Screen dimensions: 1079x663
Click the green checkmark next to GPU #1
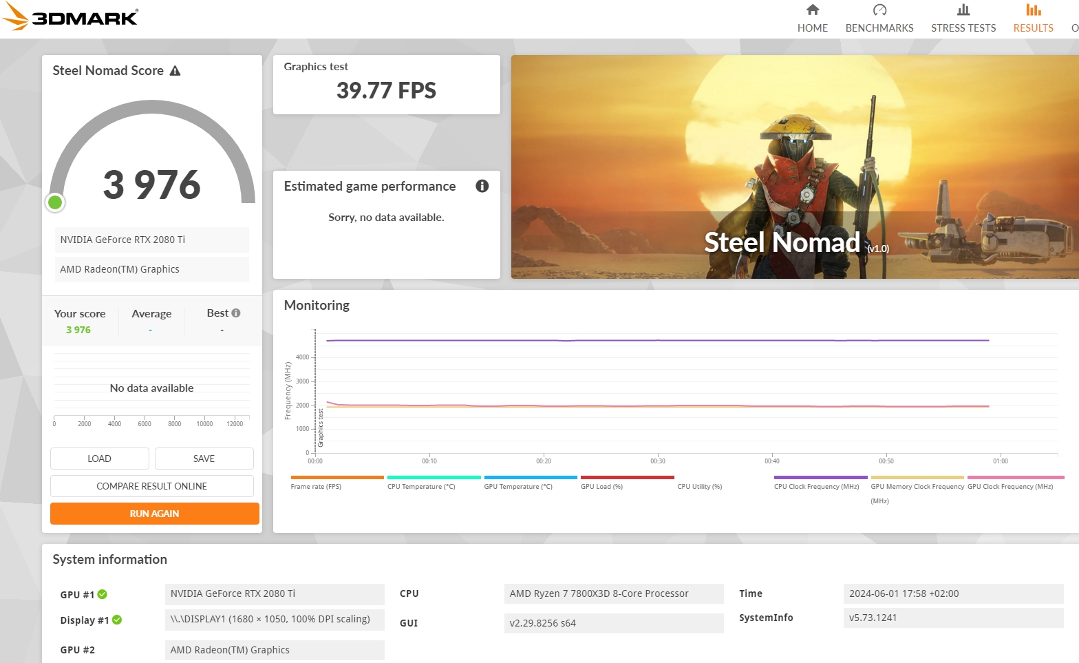click(x=103, y=594)
